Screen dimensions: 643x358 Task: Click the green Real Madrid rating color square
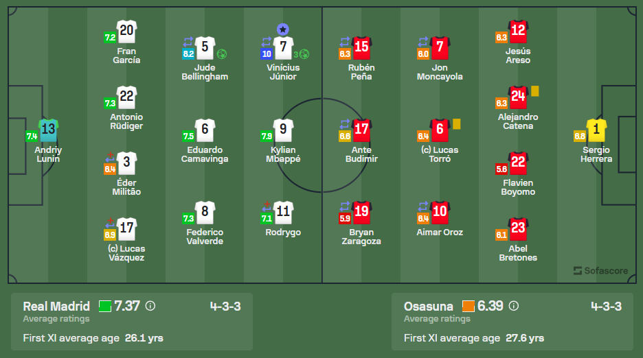click(105, 307)
